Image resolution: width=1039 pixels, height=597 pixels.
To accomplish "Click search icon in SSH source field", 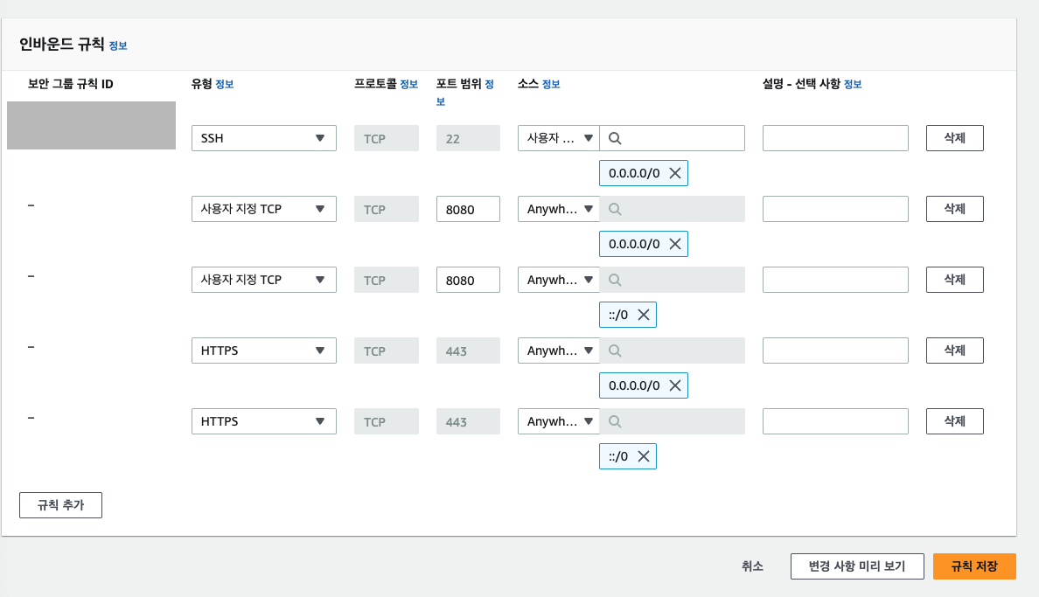I will 615,138.
